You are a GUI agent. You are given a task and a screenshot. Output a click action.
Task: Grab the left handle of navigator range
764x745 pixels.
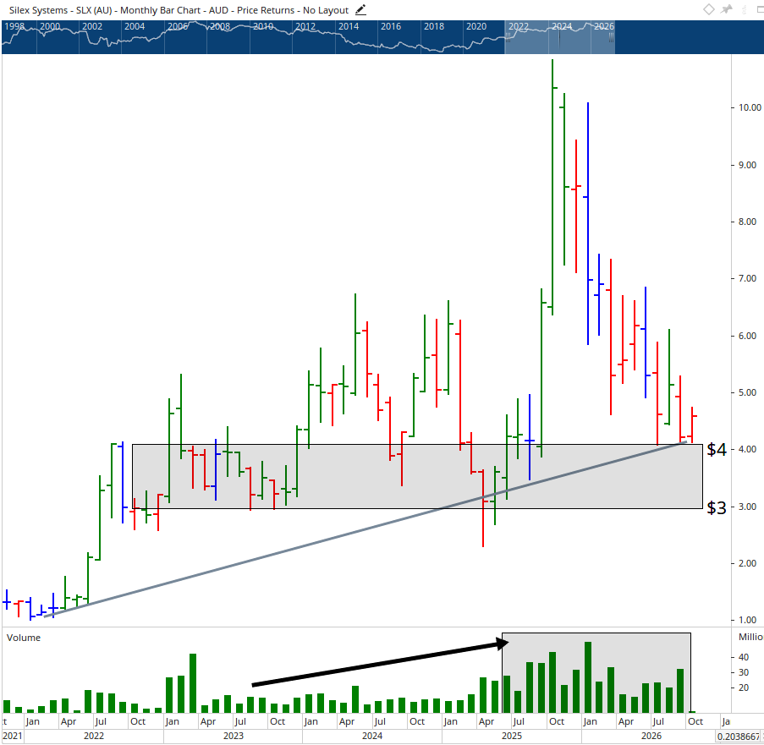point(508,36)
